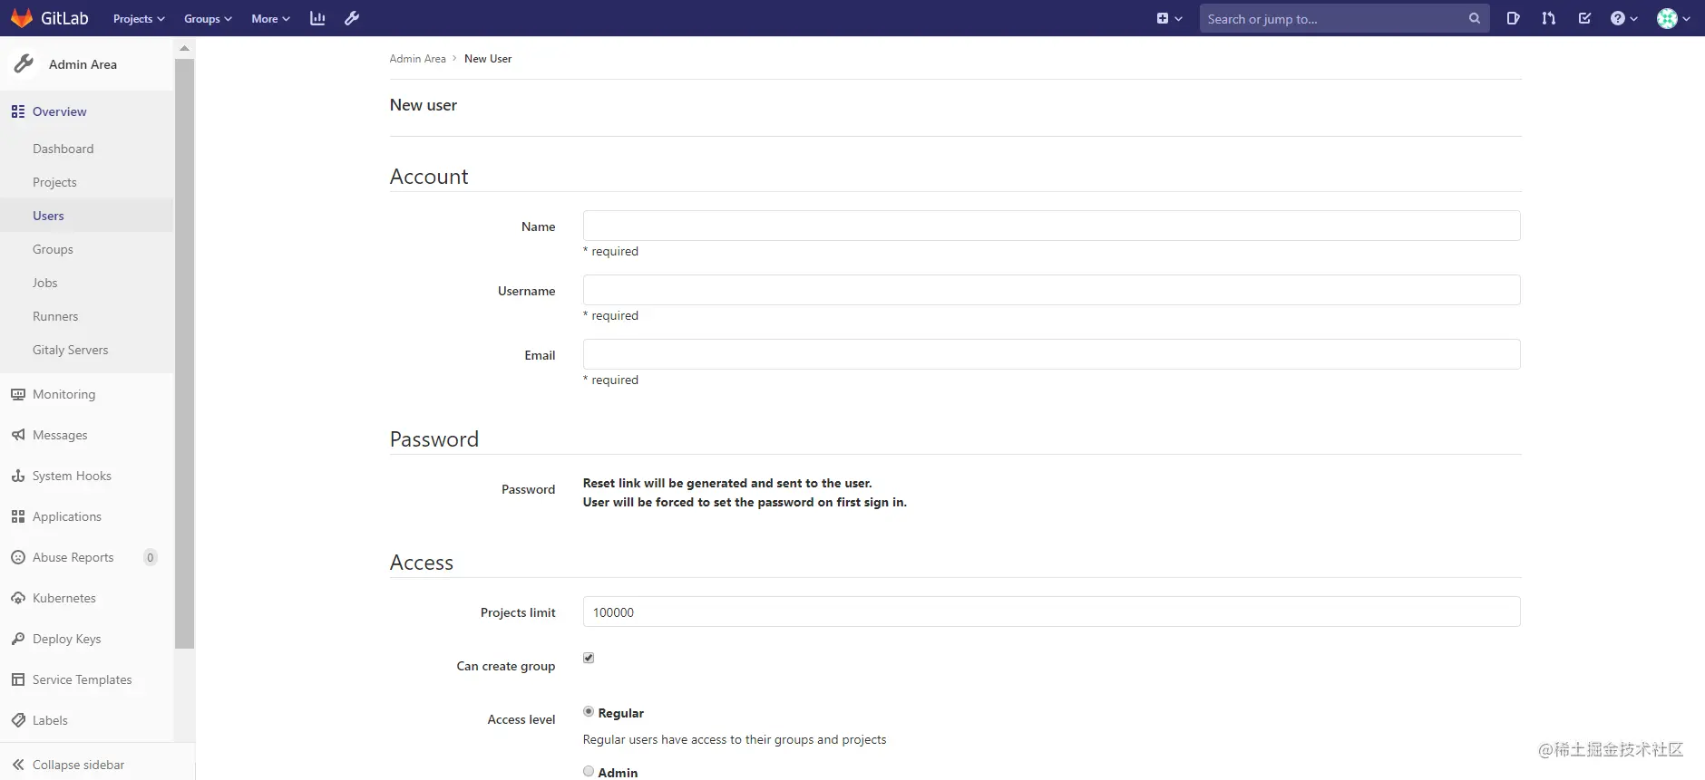Open the Monitoring section
The height and width of the screenshot is (780, 1705).
[63, 394]
